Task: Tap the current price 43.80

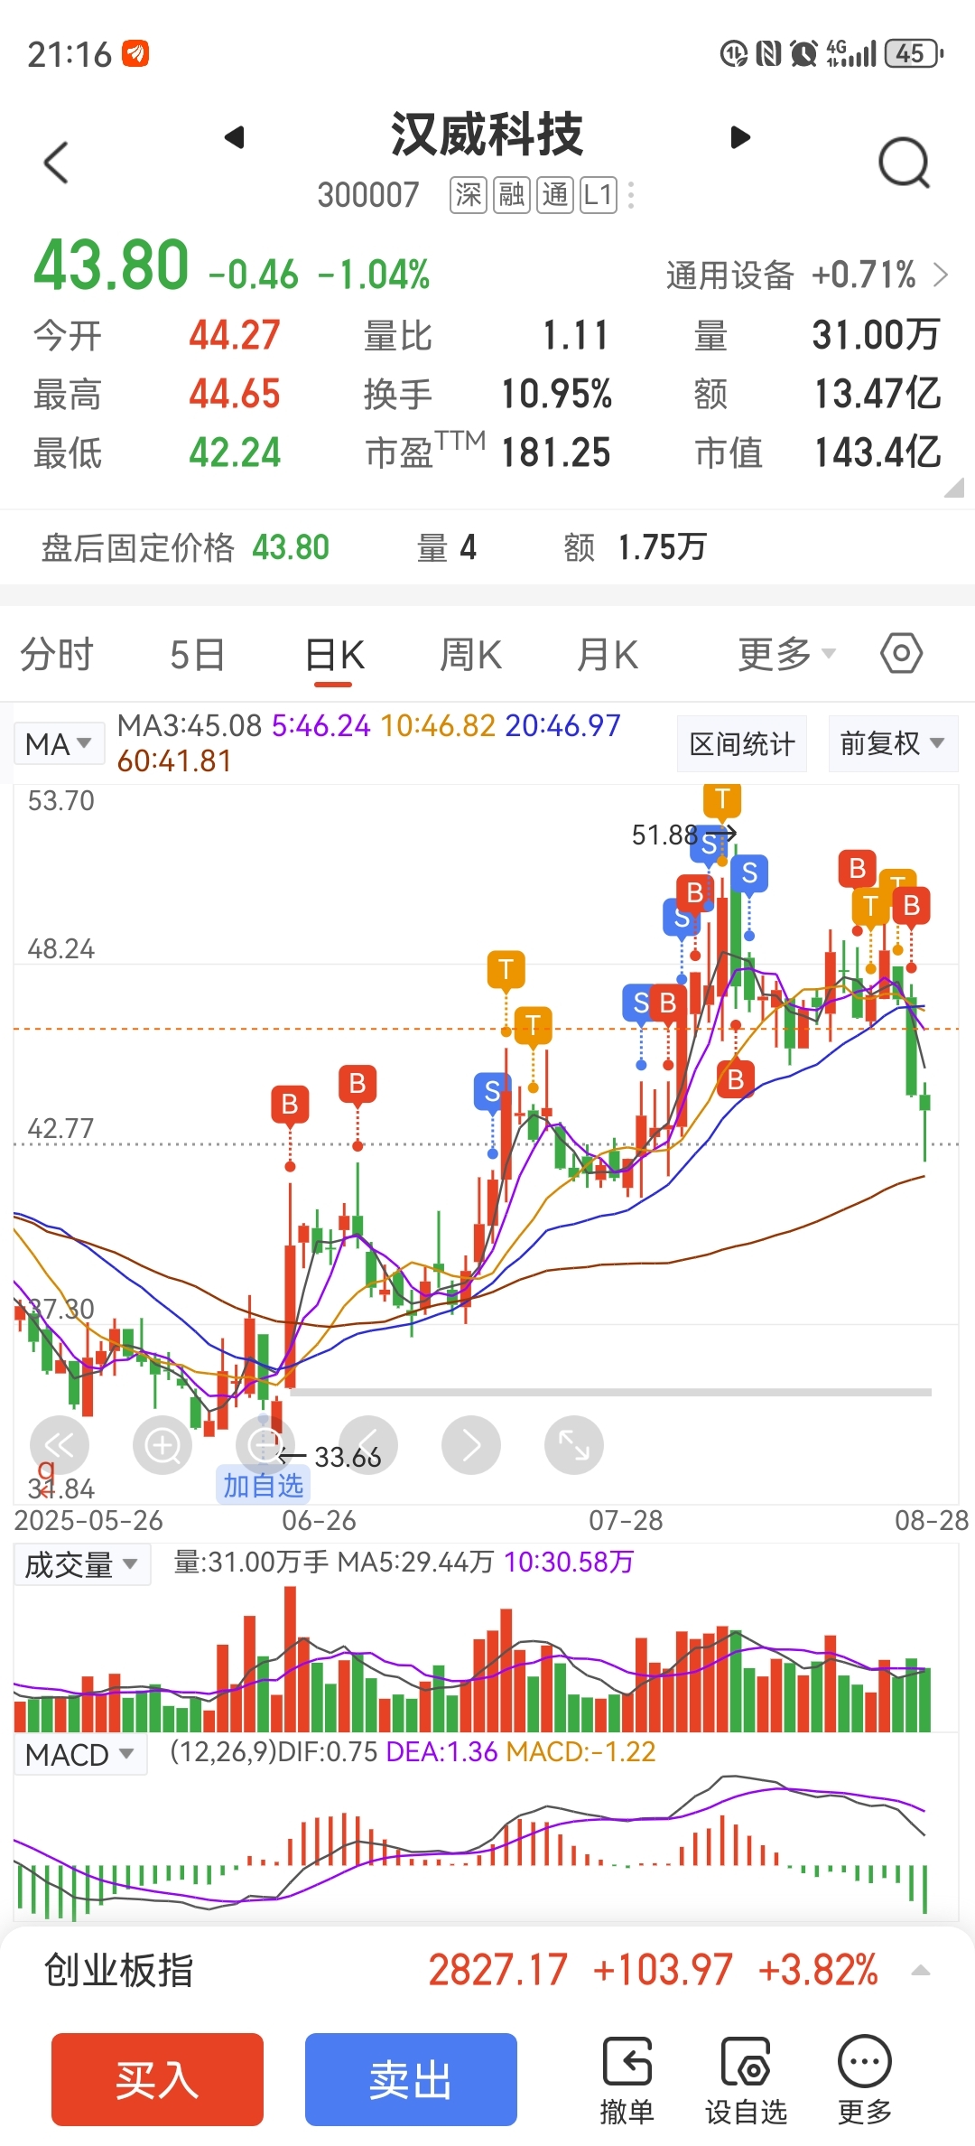Action: click(x=111, y=266)
